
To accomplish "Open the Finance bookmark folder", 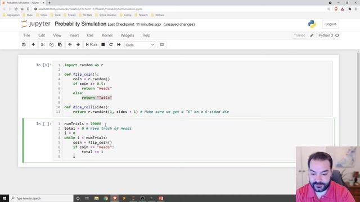I will point(70,15).
